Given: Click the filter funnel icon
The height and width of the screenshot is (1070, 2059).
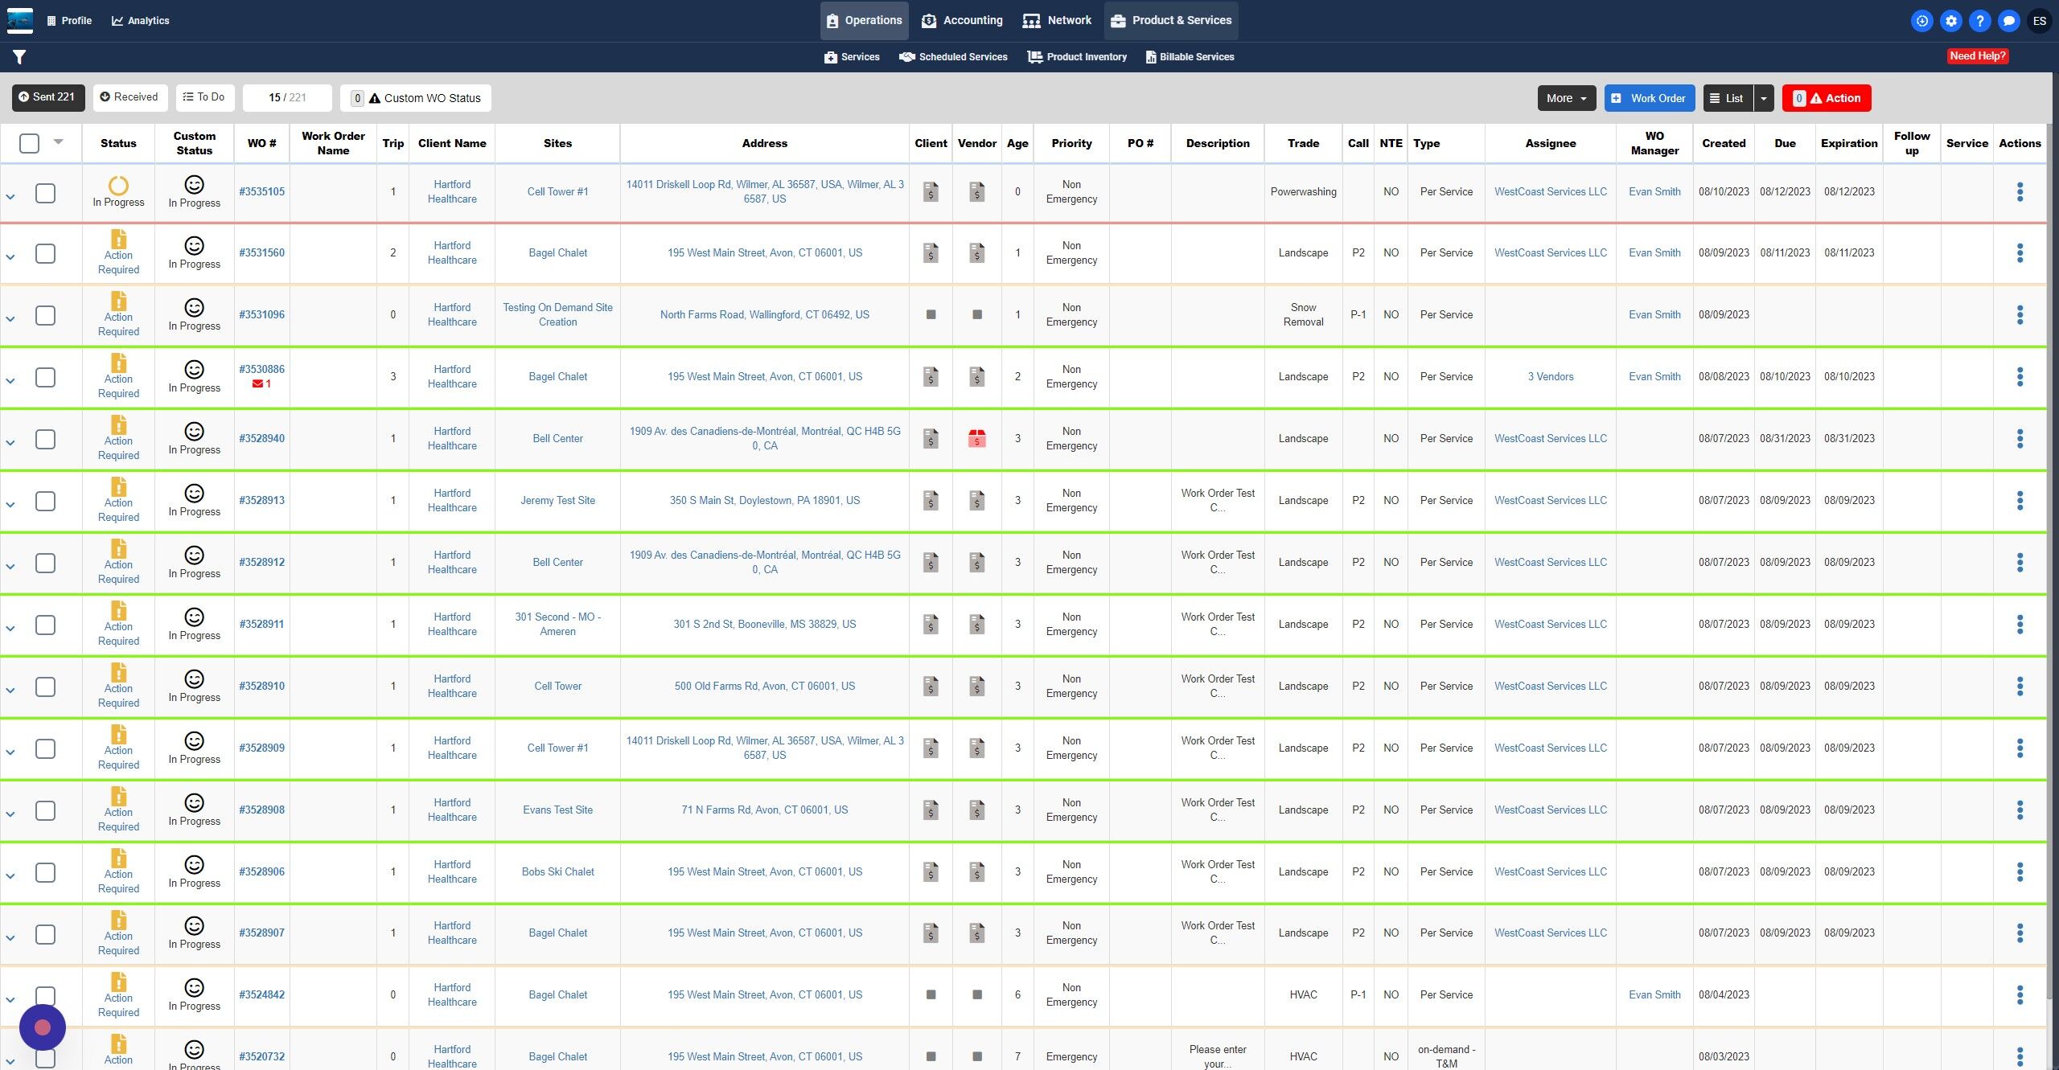Looking at the screenshot, I should click(x=19, y=57).
